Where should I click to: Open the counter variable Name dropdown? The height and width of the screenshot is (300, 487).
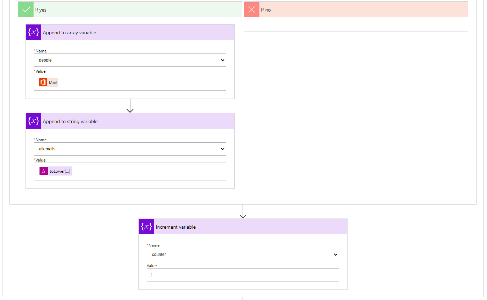point(243,255)
